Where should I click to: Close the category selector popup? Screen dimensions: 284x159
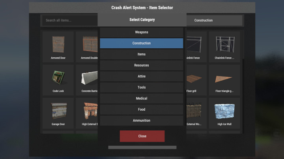(142, 136)
